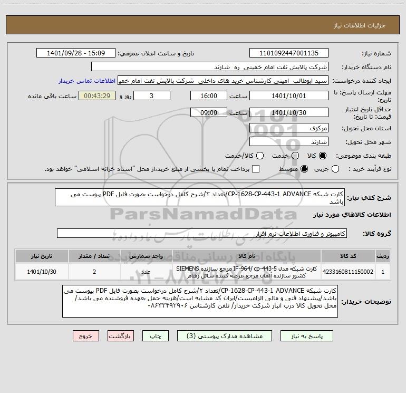
Task: Choose the متوسط purchase type radio
Action: click(x=304, y=169)
